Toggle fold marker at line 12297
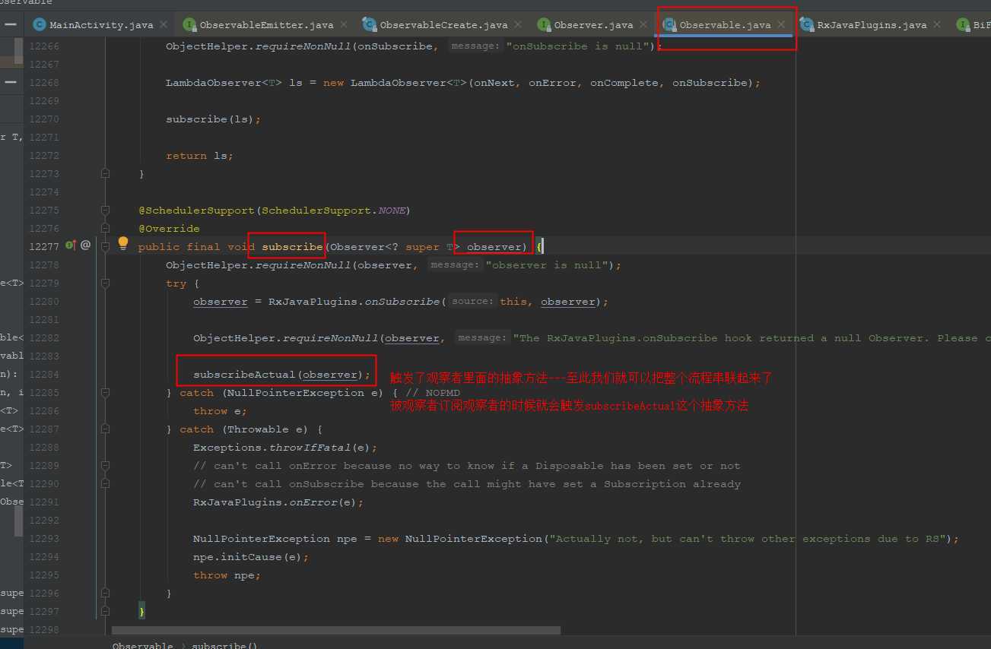The width and height of the screenshot is (991, 649). 106,612
